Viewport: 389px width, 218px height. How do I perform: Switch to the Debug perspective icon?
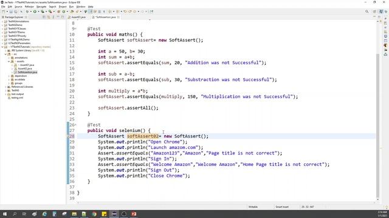point(386,12)
